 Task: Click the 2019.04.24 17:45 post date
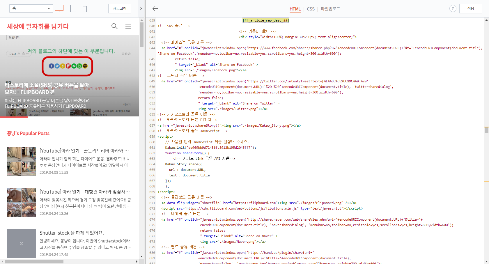pyautogui.click(x=54, y=254)
